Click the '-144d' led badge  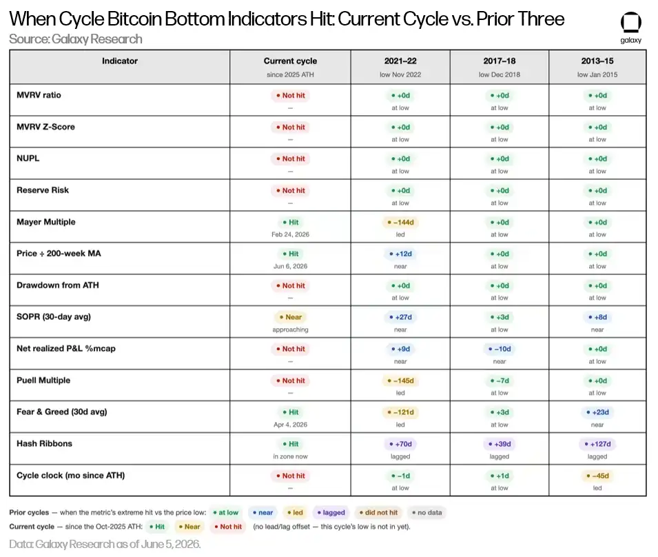400,222
